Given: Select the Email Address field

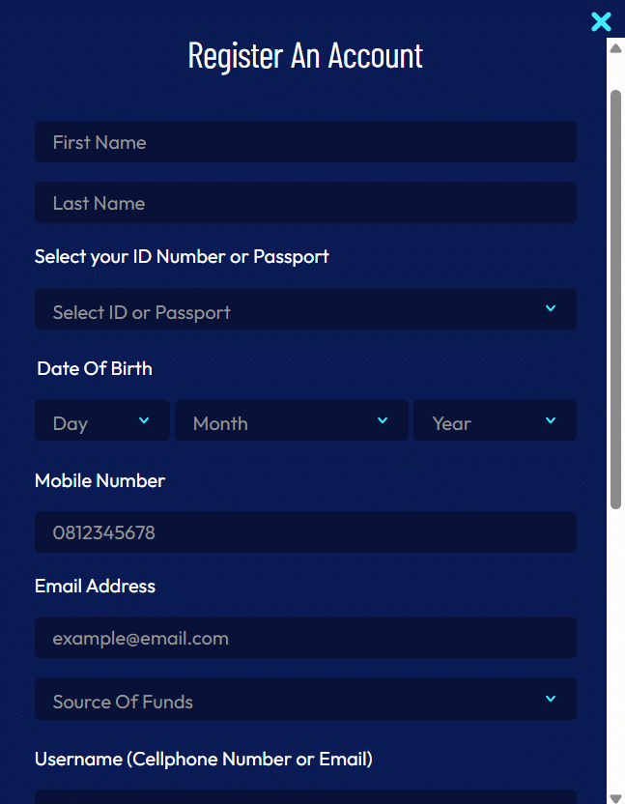Looking at the screenshot, I should [305, 638].
